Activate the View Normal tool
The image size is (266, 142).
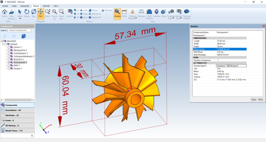tap(11, 14)
